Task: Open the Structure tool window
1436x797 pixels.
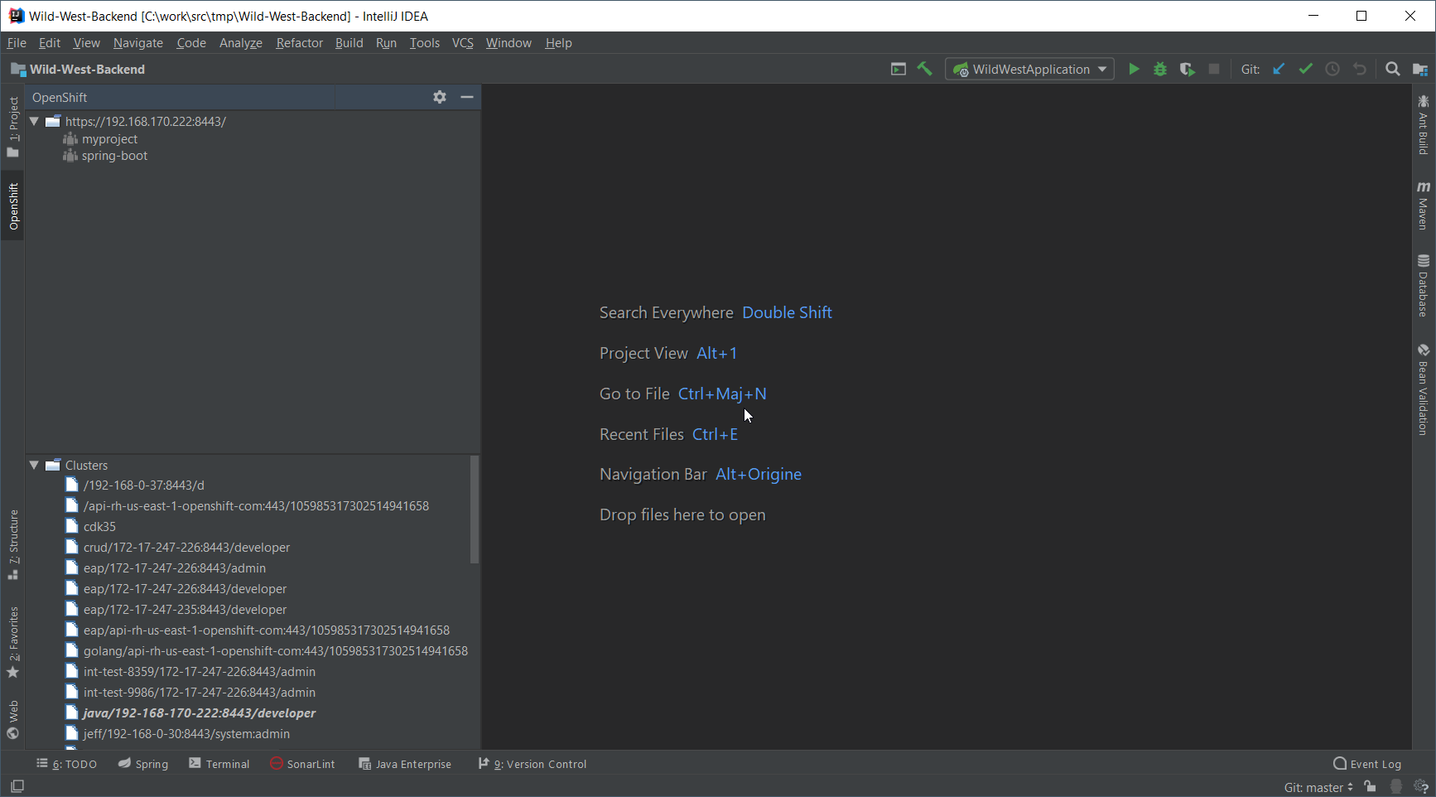Action: [x=13, y=544]
